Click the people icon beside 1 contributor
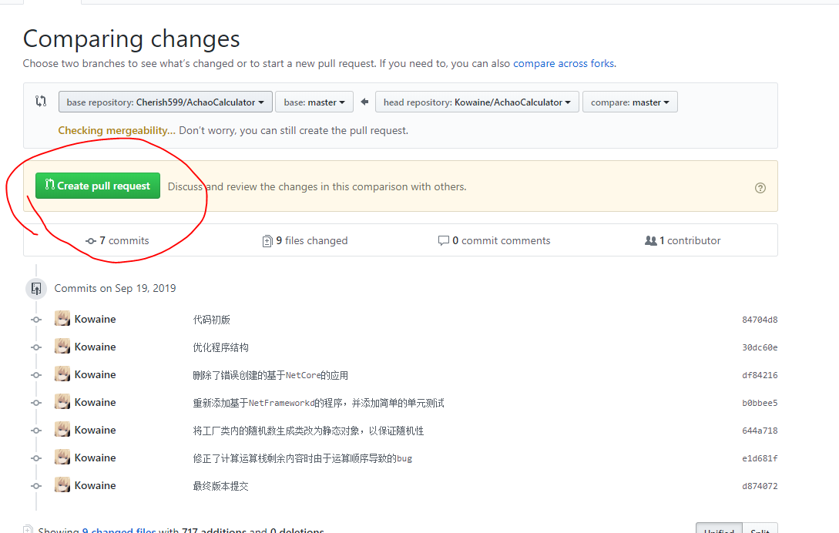 [651, 241]
